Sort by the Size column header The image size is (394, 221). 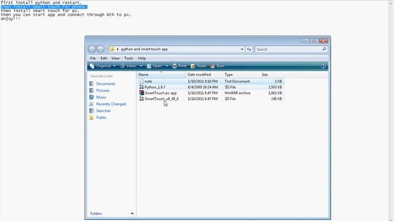pos(272,75)
